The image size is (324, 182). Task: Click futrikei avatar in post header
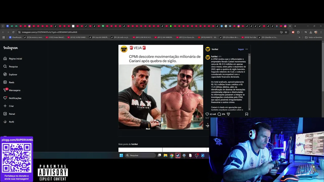pyautogui.click(x=208, y=49)
